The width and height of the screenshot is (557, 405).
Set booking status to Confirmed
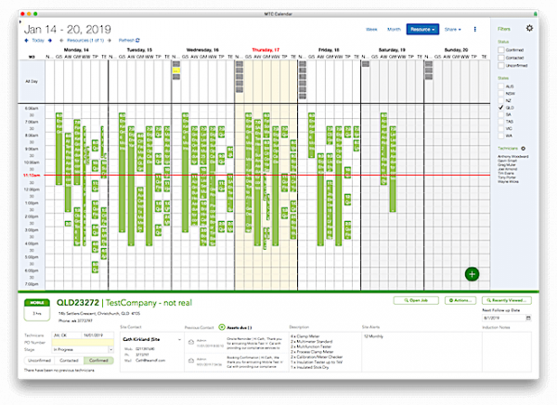pyautogui.click(x=98, y=360)
